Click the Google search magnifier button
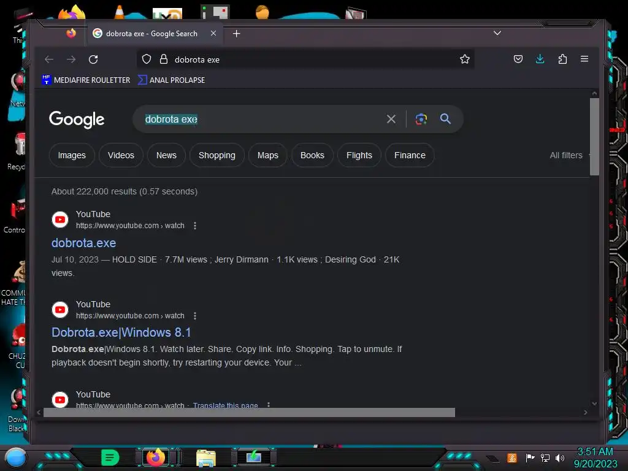This screenshot has height=471, width=628. 445,118
